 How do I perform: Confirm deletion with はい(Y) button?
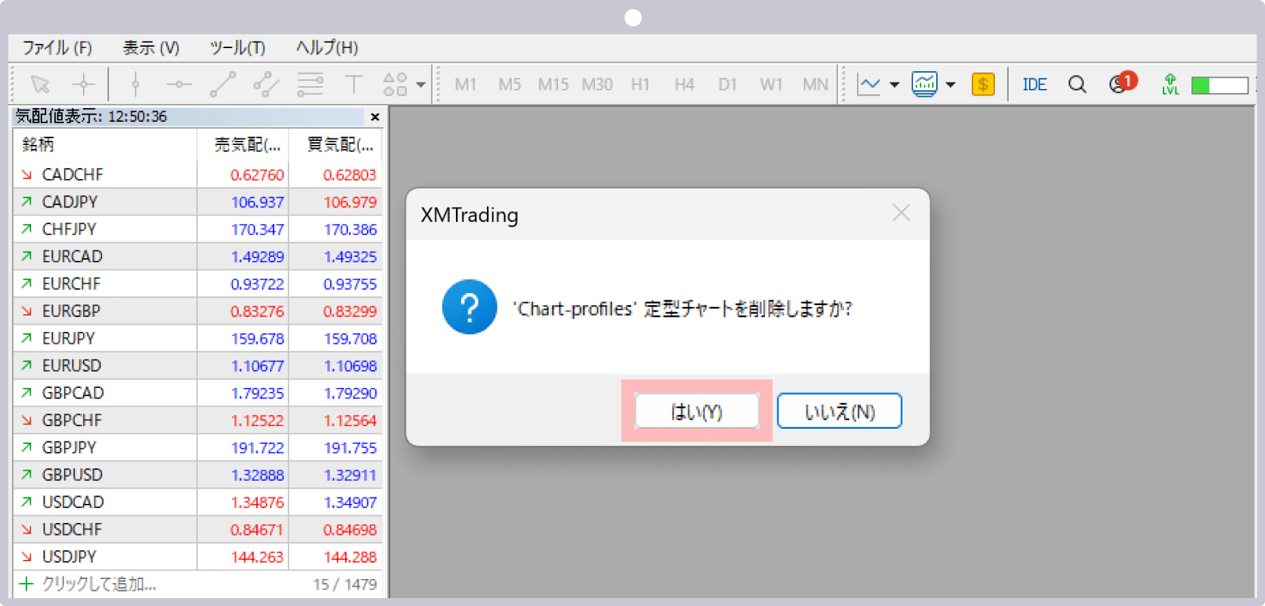coord(697,411)
